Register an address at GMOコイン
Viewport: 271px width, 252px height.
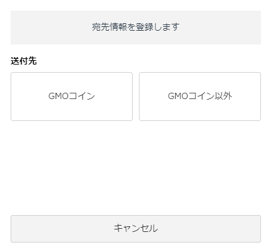pyautogui.click(x=71, y=97)
